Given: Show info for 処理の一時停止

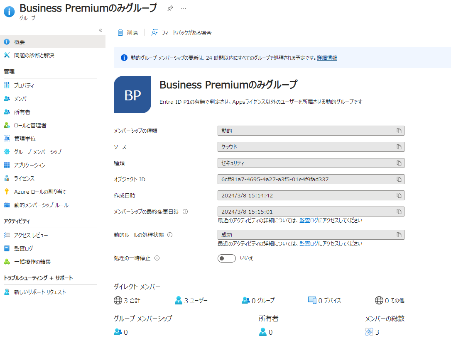Looking at the screenshot, I should coord(157,258).
